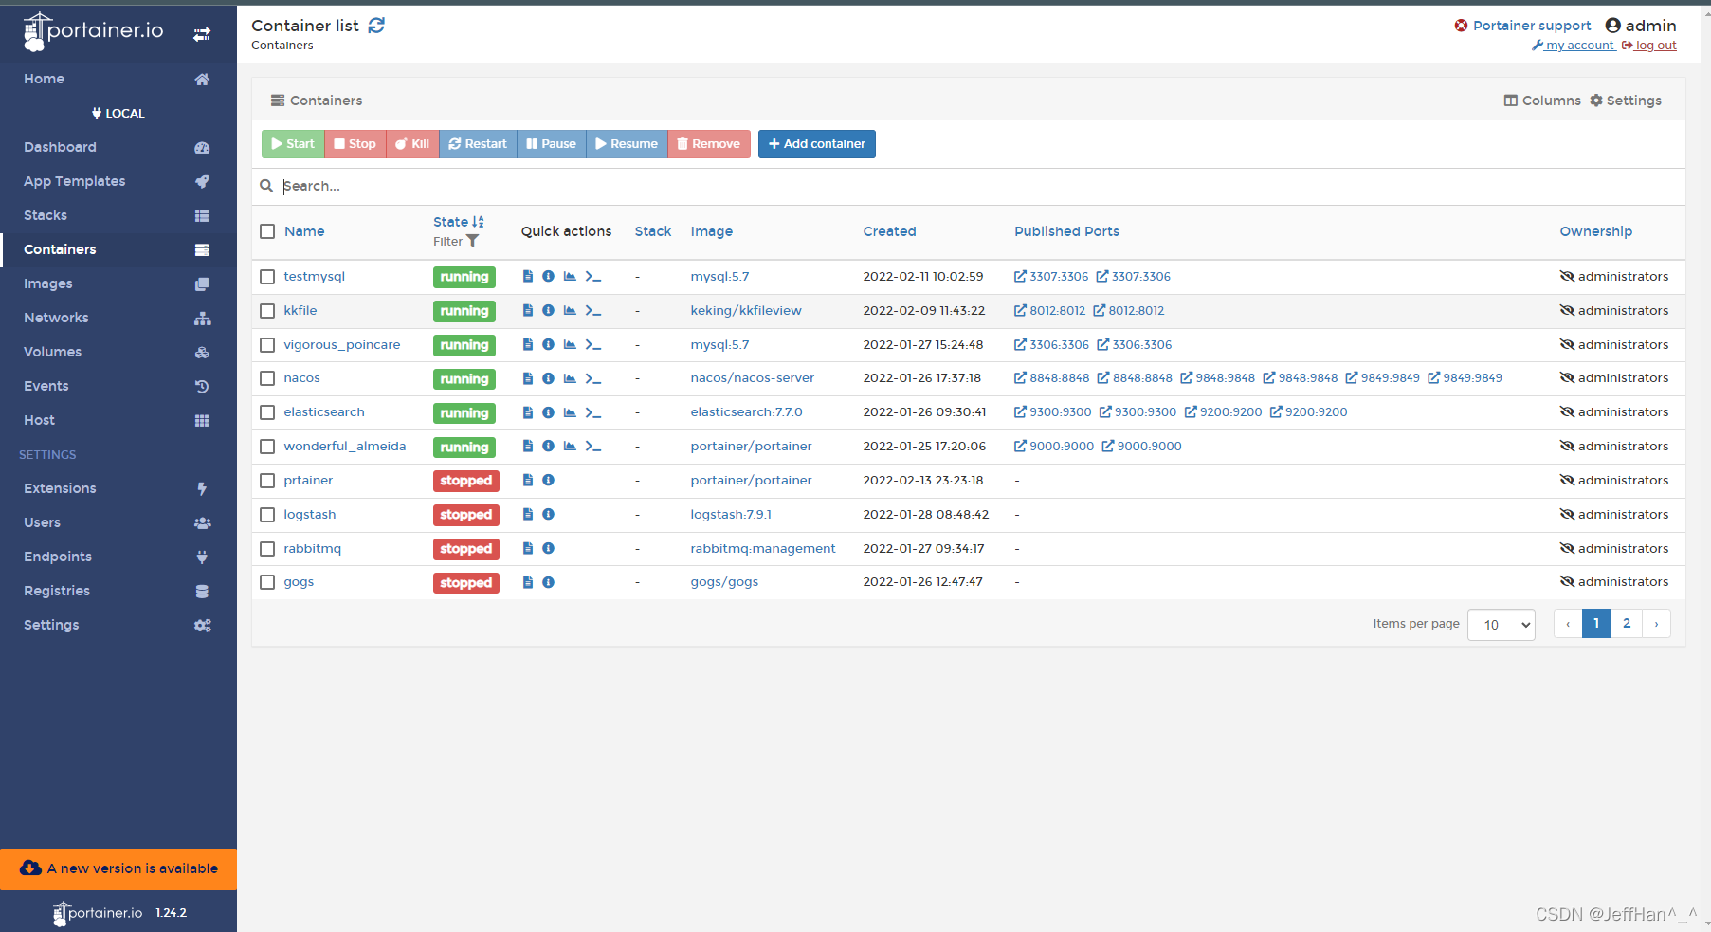Click the Registries database icon
The width and height of the screenshot is (1711, 932).
click(202, 592)
